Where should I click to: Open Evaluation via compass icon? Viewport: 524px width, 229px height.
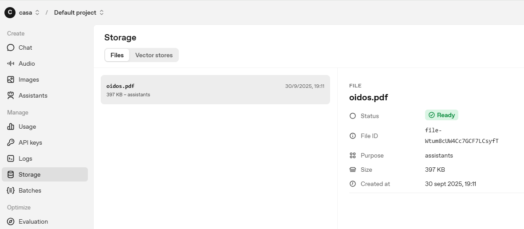(x=11, y=221)
